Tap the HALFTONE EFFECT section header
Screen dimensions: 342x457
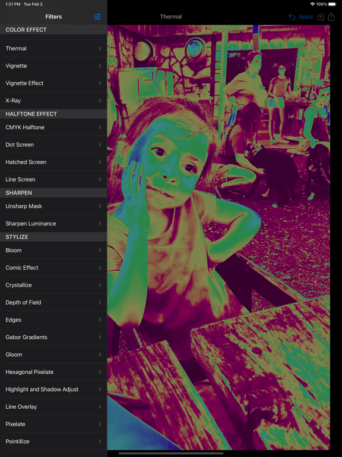[x=53, y=114]
